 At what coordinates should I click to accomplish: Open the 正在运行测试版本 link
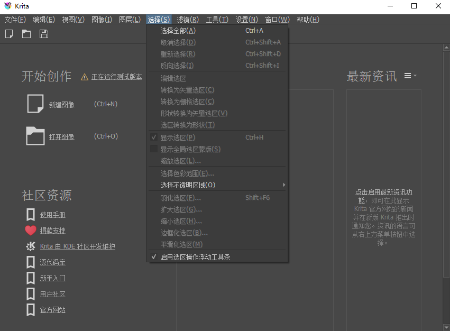tap(116, 77)
